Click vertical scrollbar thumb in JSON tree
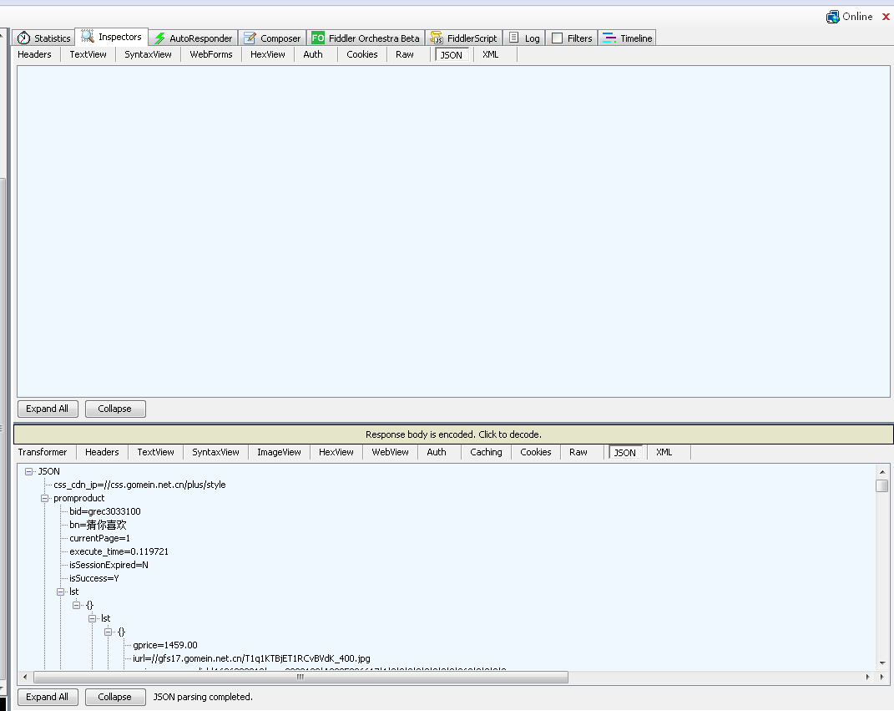The height and width of the screenshot is (711, 894). point(882,485)
